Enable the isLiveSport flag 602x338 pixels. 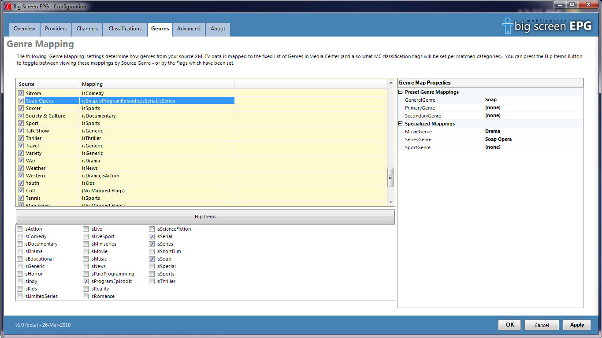click(86, 236)
